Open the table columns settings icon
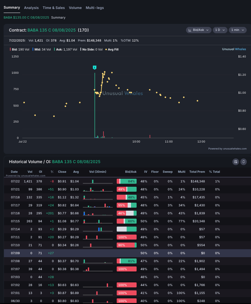Viewport: 251px width, 304px height. [x=235, y=162]
